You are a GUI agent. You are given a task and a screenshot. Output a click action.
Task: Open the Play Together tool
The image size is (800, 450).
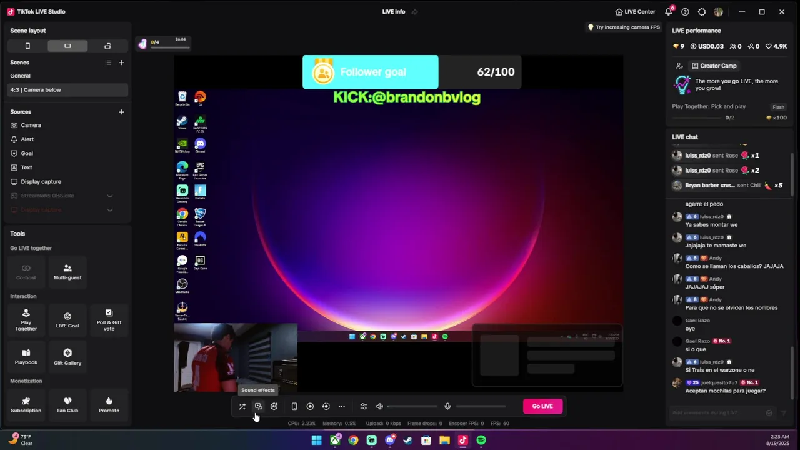pyautogui.click(x=26, y=320)
